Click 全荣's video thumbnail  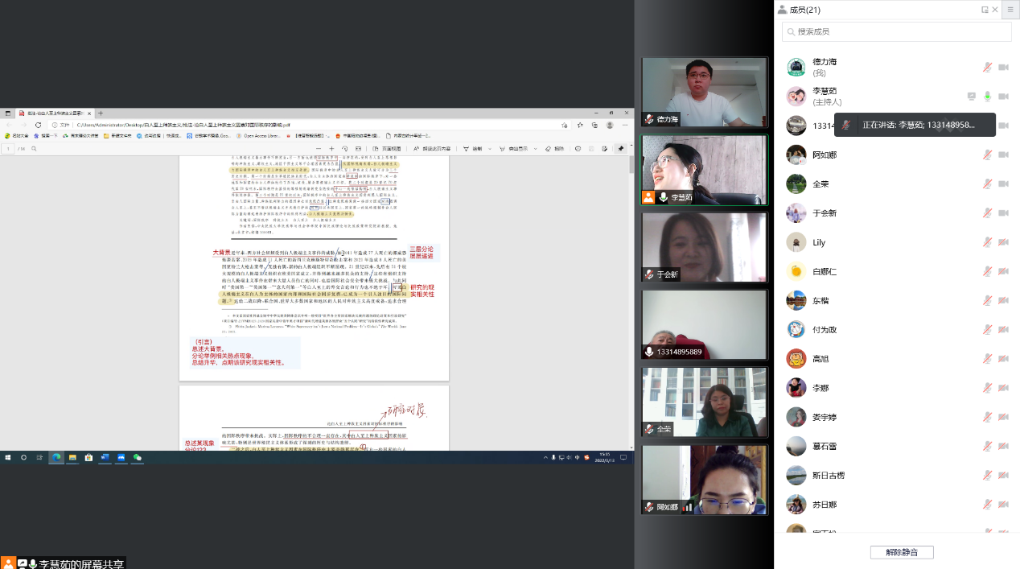(704, 402)
